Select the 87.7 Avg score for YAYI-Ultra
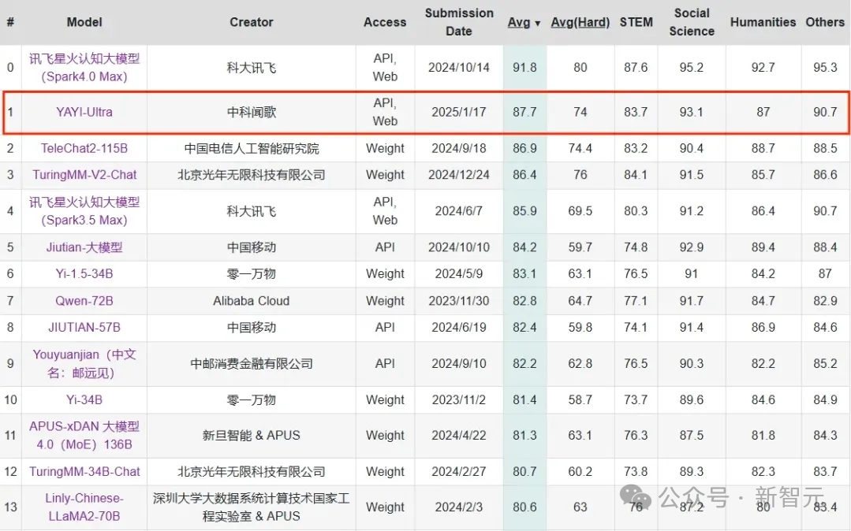 (524, 113)
